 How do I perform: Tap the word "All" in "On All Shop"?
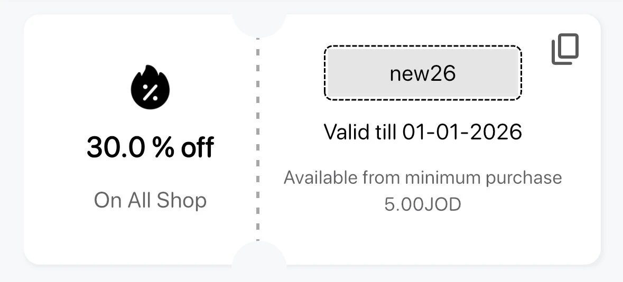click(140, 200)
